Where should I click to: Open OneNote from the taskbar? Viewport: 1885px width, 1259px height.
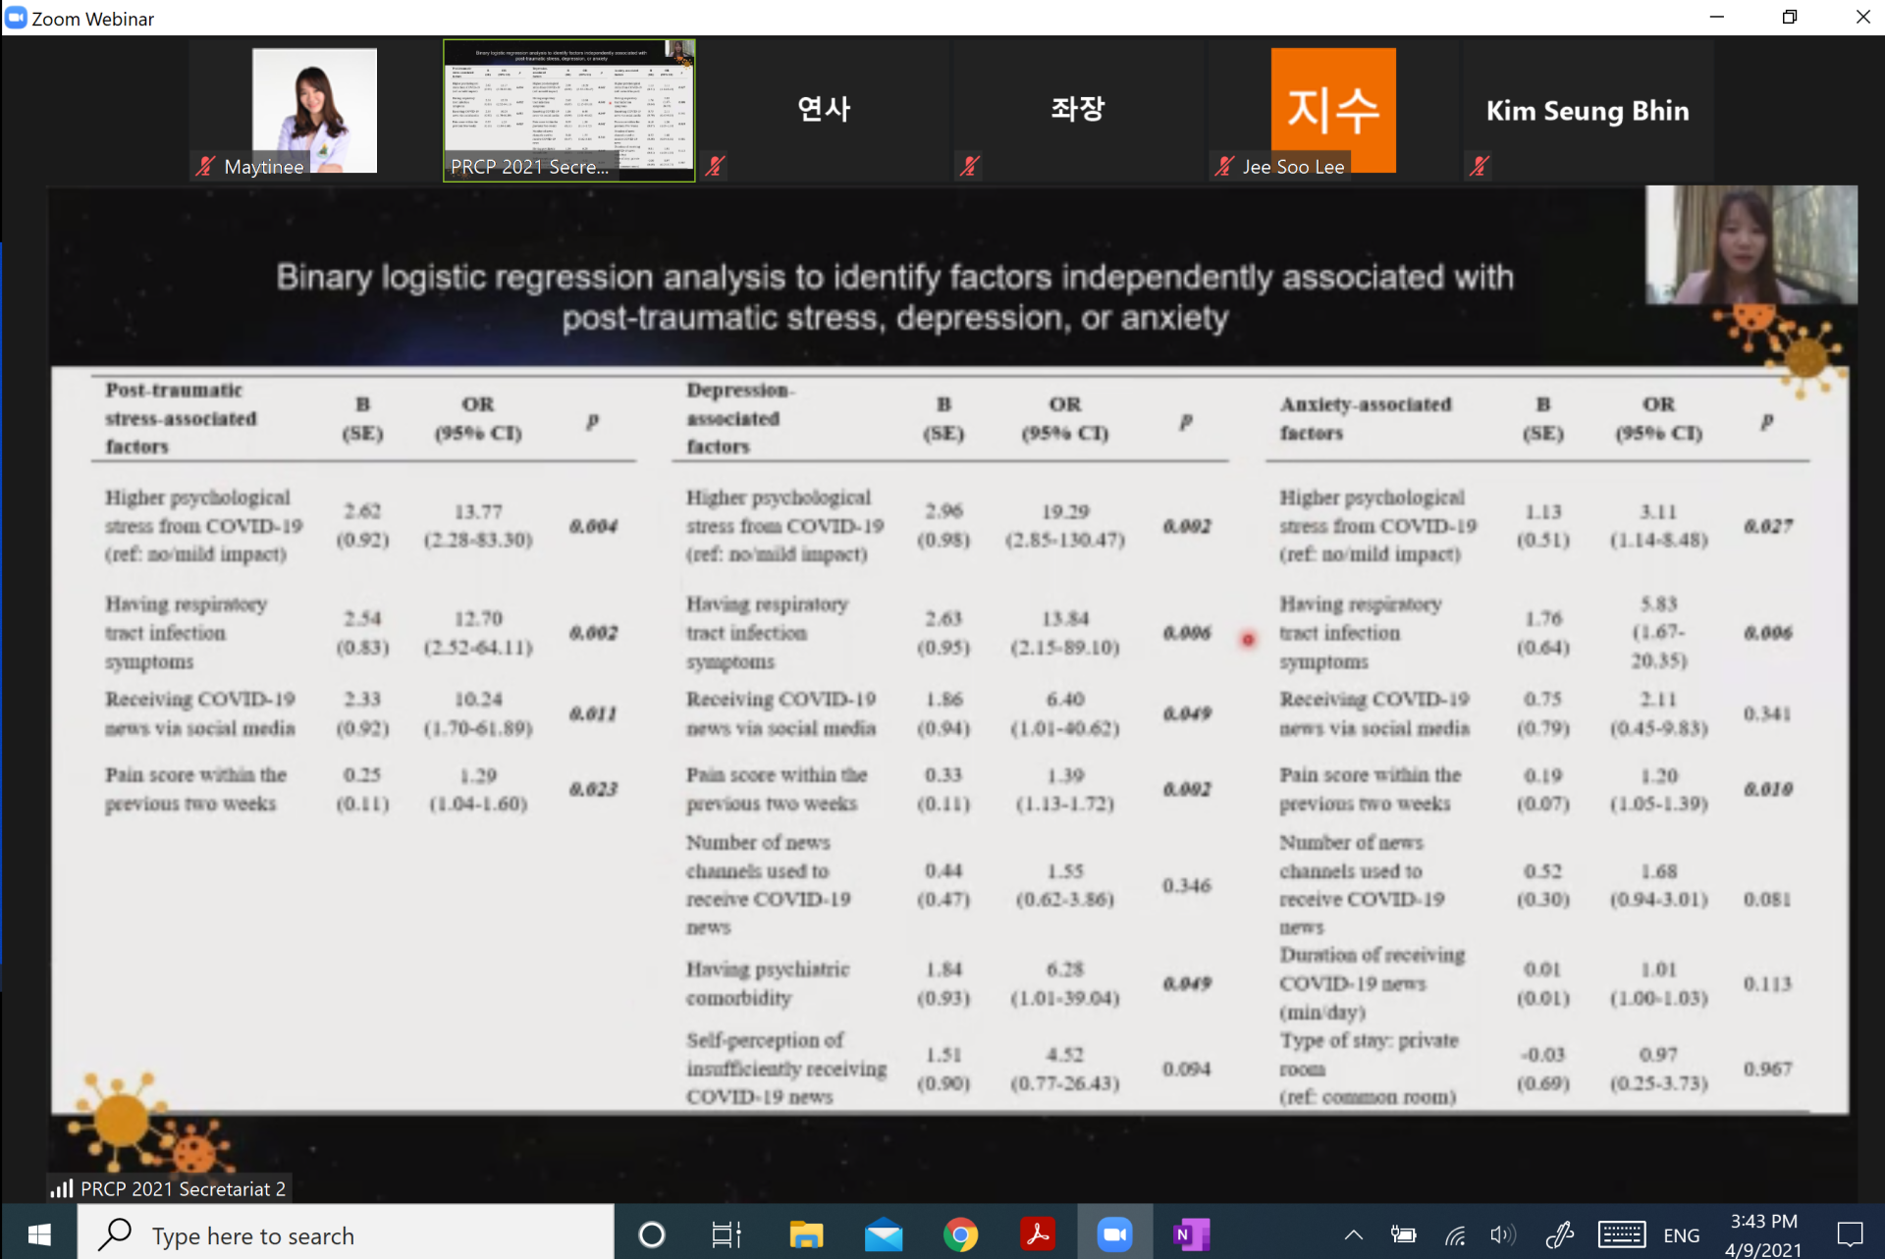(1191, 1234)
